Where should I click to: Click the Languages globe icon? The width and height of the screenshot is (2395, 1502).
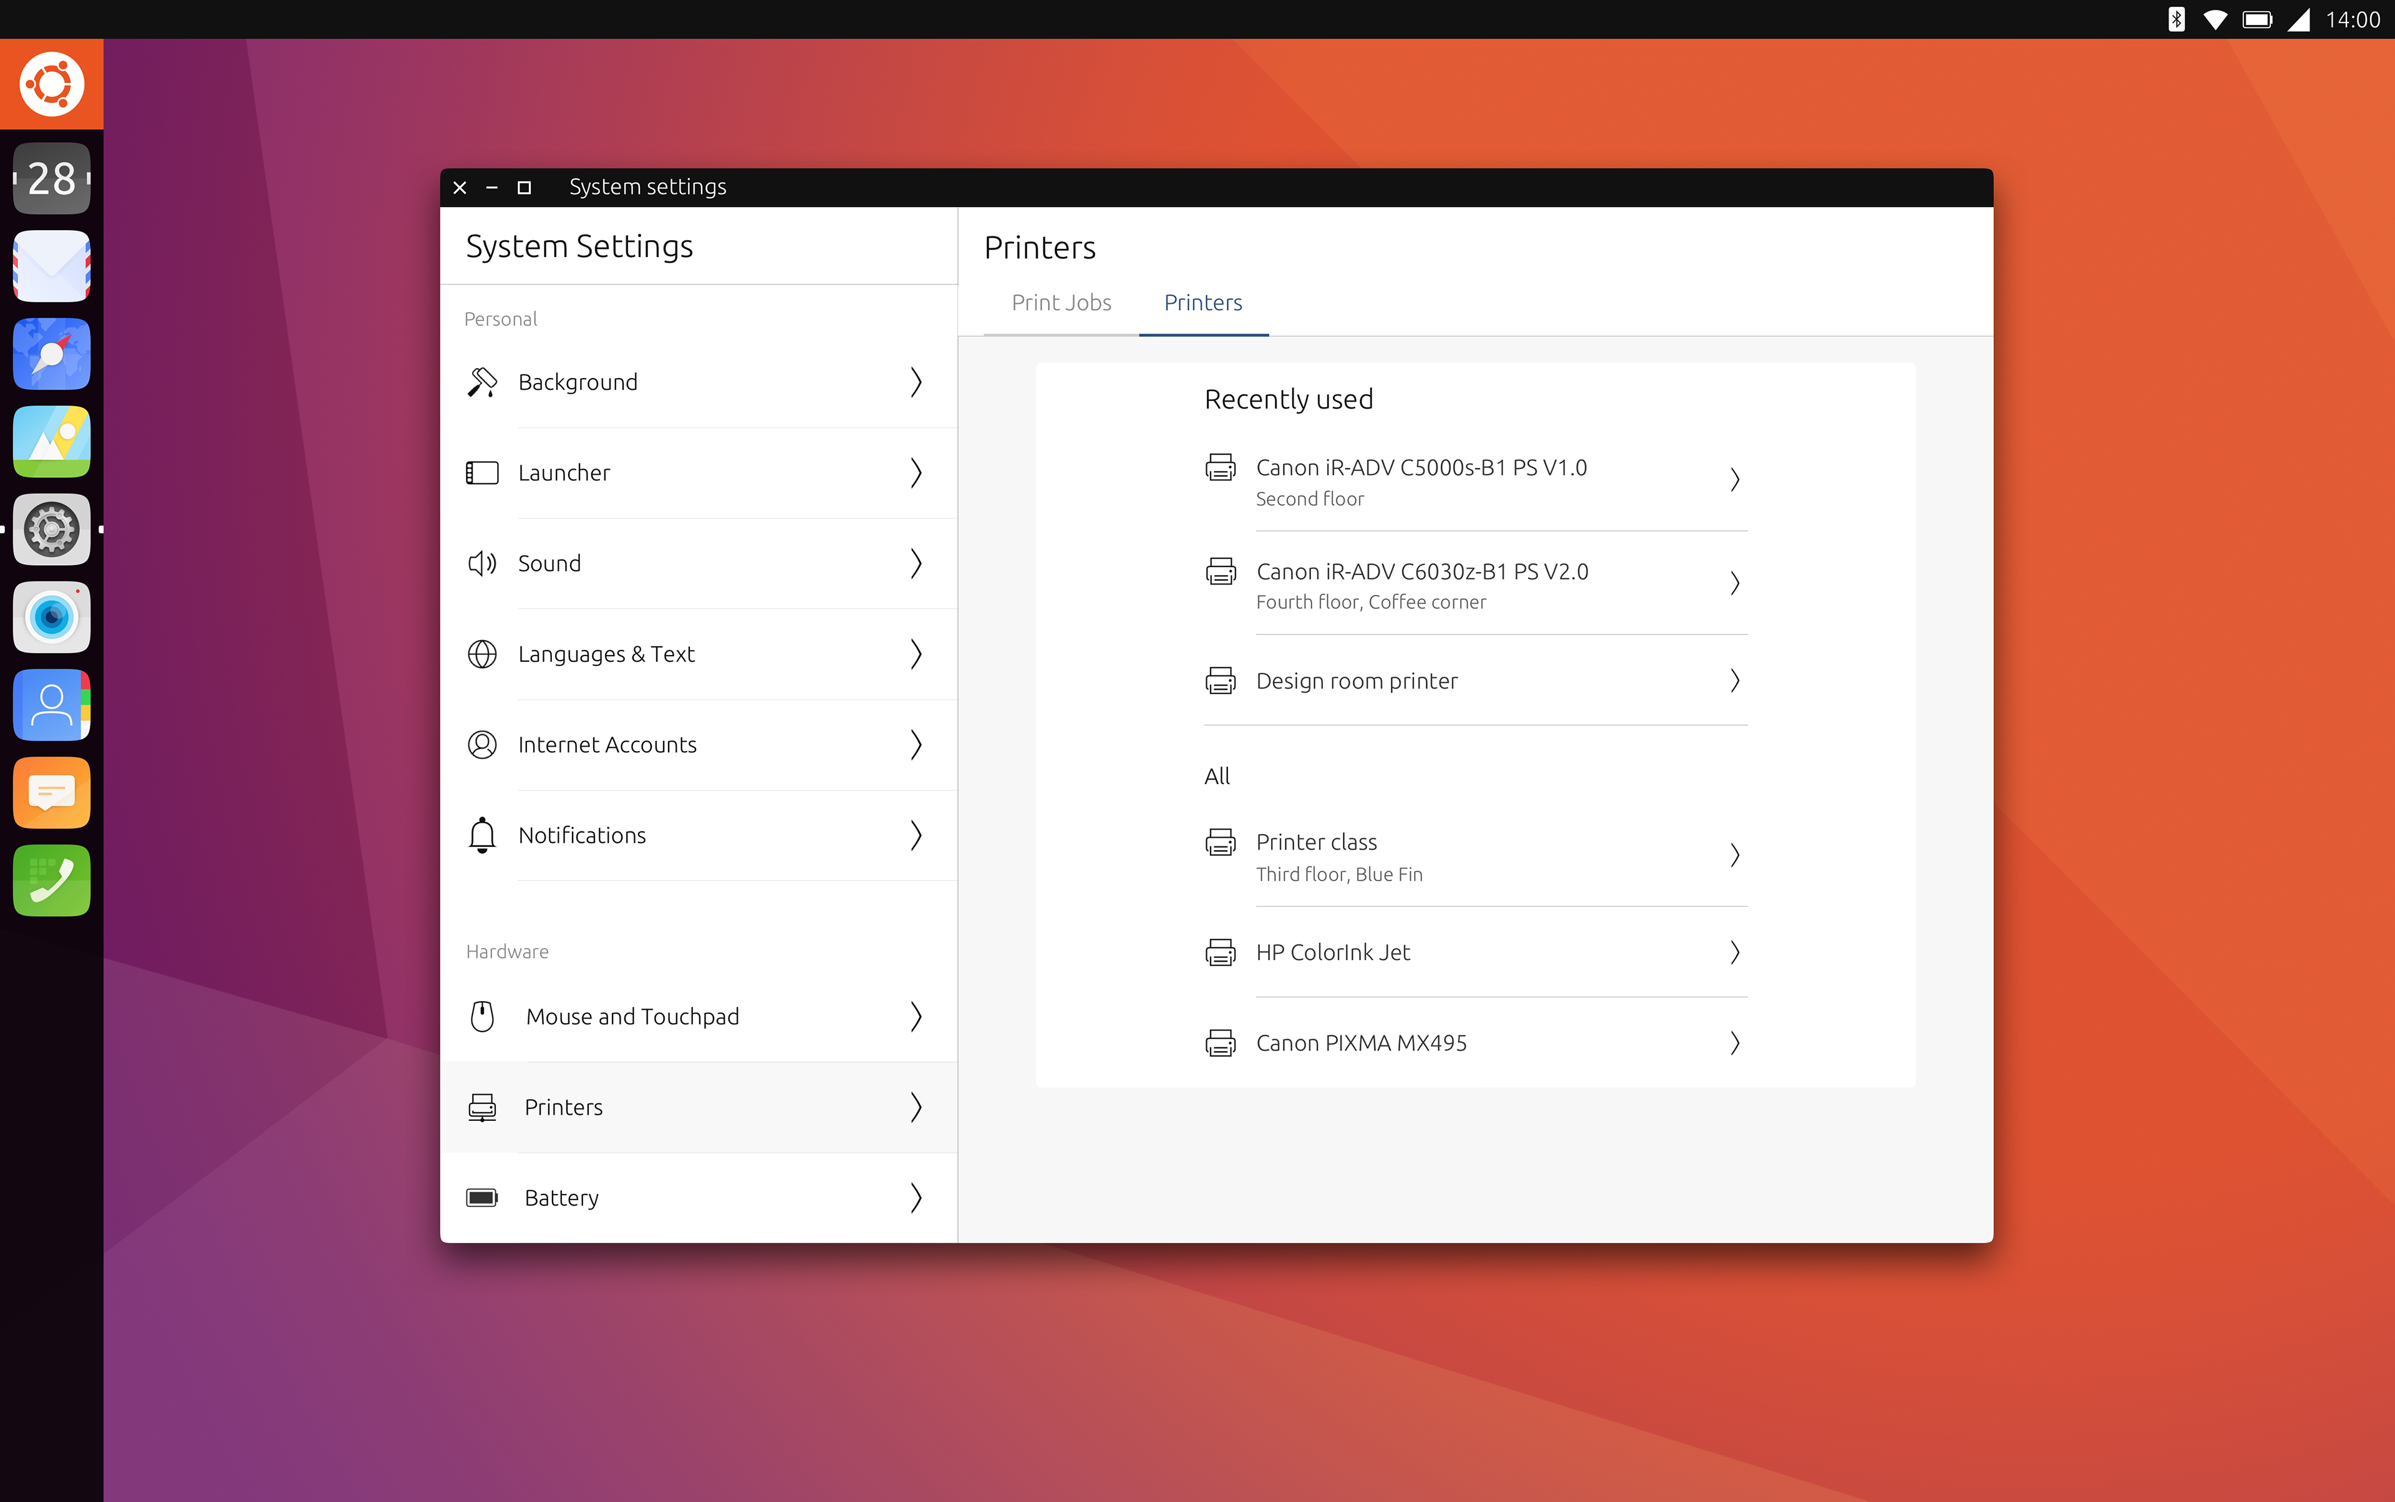point(481,654)
